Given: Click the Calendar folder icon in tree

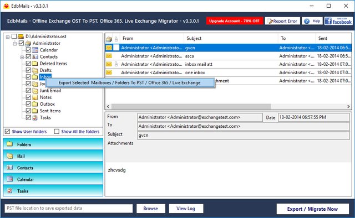Looking at the screenshot, I should click(x=35, y=50).
